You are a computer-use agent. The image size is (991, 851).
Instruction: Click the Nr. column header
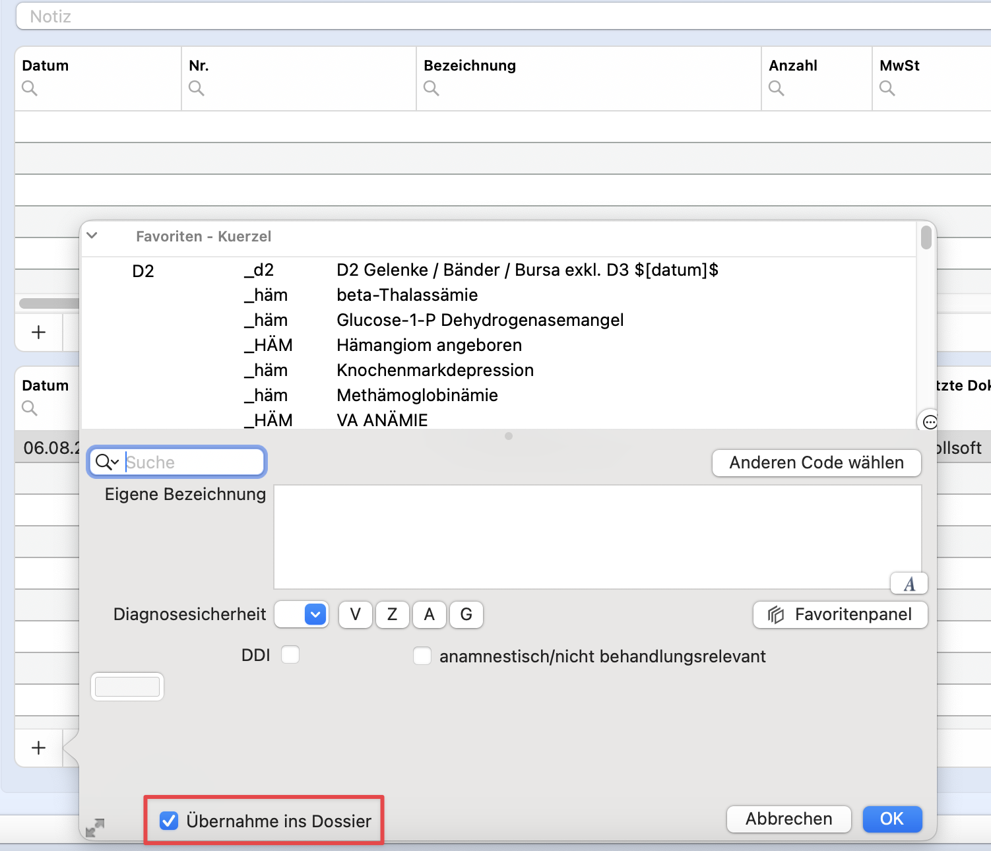point(199,65)
